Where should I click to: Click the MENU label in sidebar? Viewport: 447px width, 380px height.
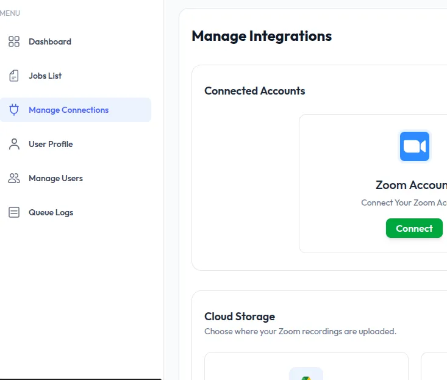[10, 13]
